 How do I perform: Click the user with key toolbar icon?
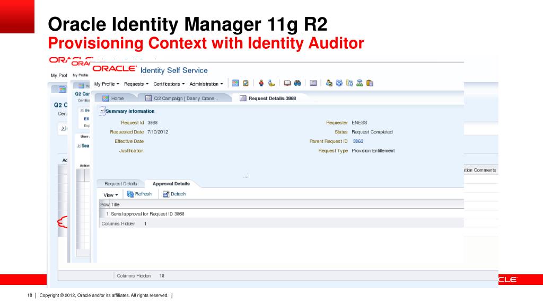point(271,83)
